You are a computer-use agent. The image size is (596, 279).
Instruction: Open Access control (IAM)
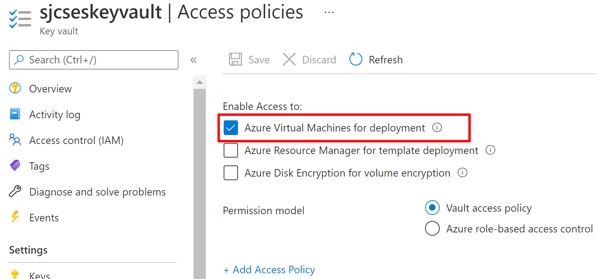click(15, 140)
